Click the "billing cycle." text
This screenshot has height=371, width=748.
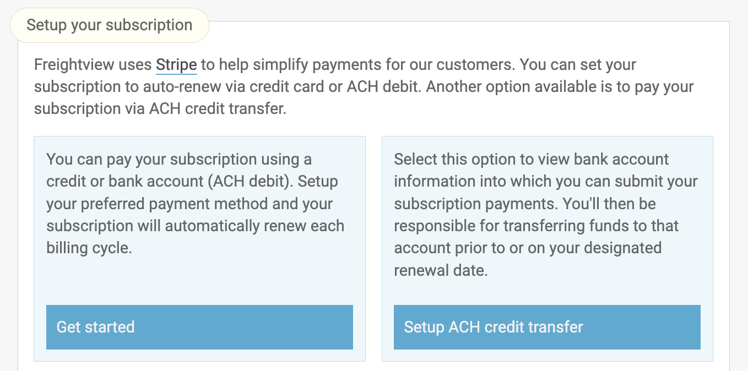89,248
